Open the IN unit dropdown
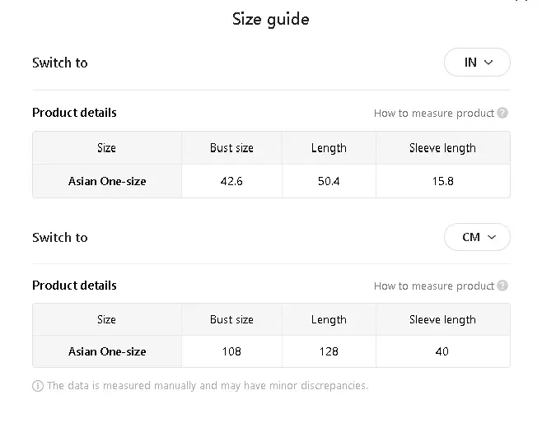This screenshot has width=542, height=432. click(x=477, y=63)
